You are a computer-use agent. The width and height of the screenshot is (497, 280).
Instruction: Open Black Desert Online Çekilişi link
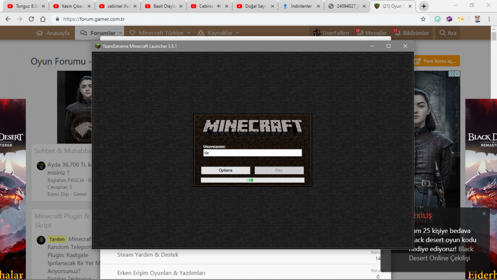440,253
